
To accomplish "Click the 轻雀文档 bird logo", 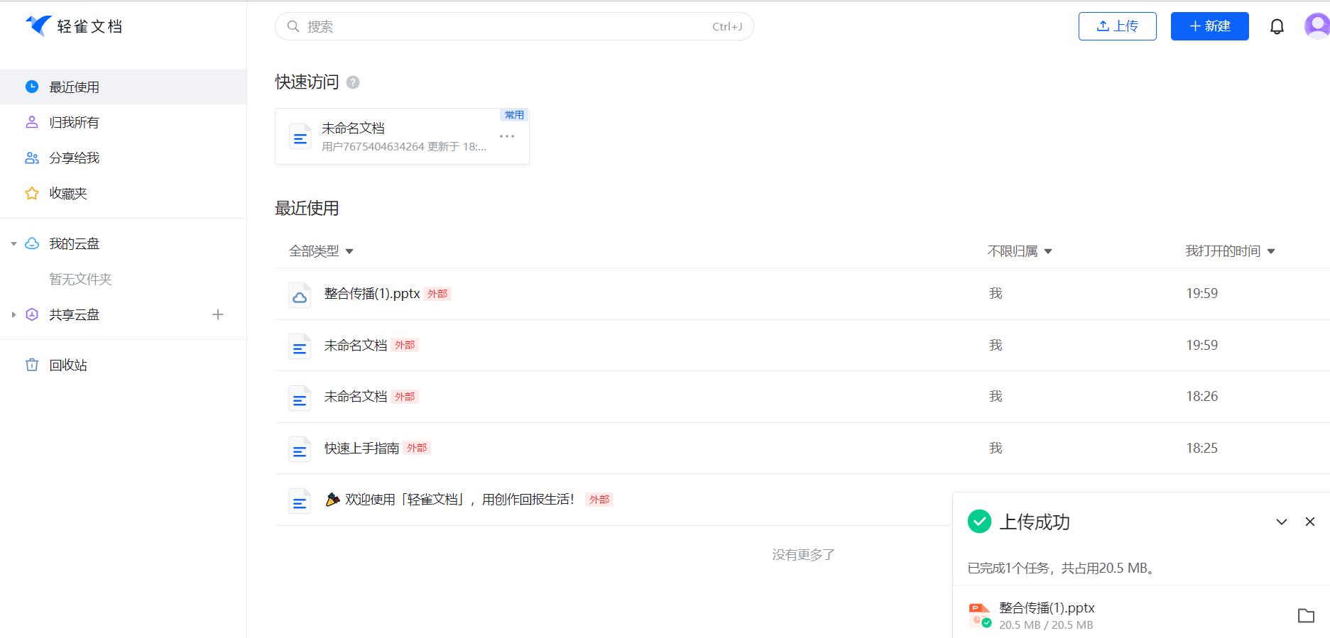I will [x=38, y=26].
